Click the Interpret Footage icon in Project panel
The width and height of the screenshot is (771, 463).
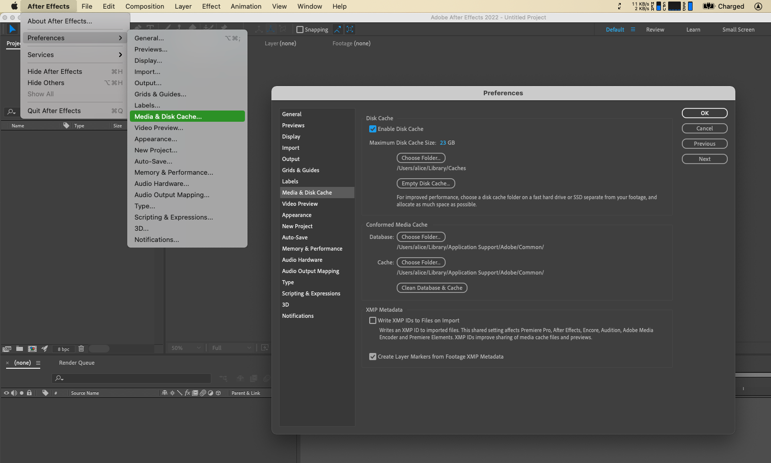(x=7, y=349)
